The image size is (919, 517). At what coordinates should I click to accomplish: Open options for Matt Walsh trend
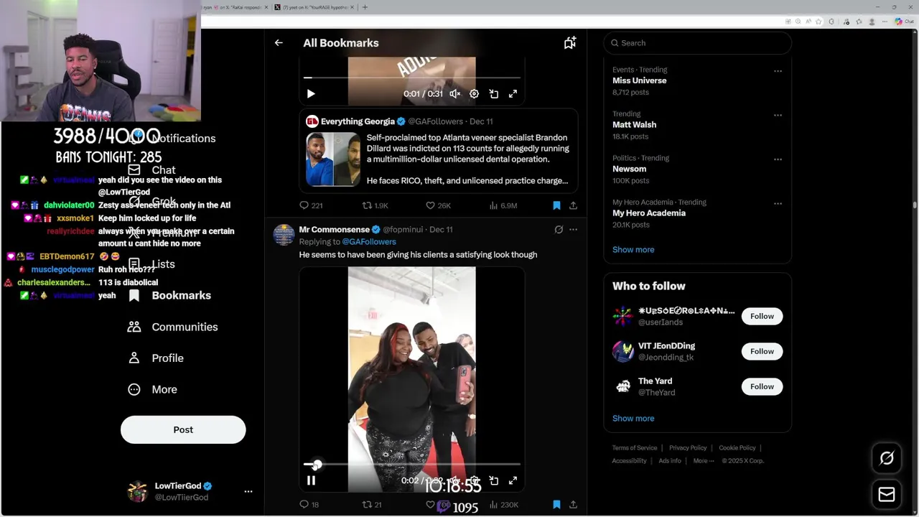(x=778, y=115)
